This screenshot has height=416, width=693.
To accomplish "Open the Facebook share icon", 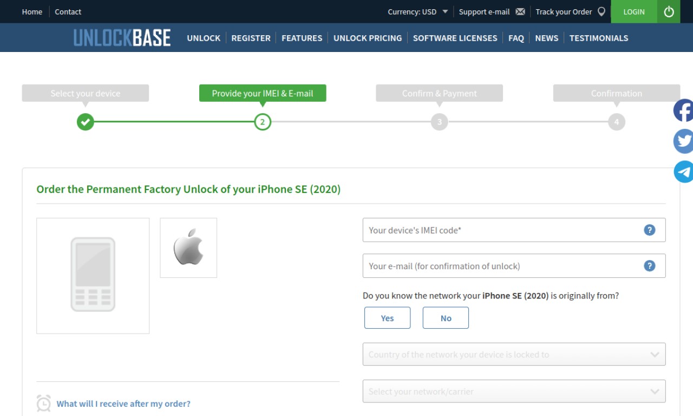I will coord(683,110).
